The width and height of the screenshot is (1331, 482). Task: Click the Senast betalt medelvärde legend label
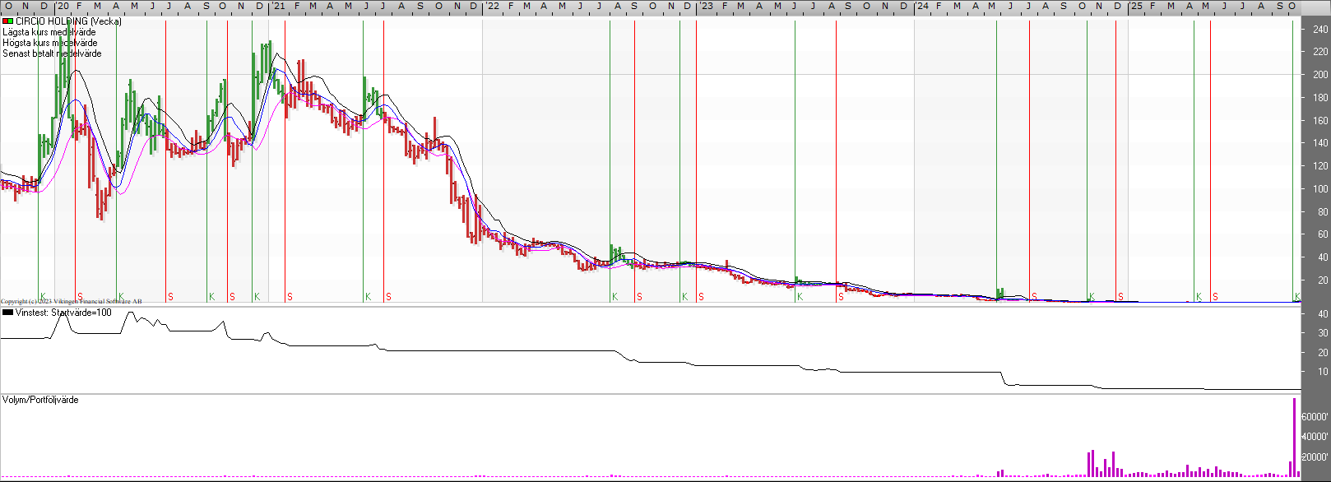[x=52, y=53]
